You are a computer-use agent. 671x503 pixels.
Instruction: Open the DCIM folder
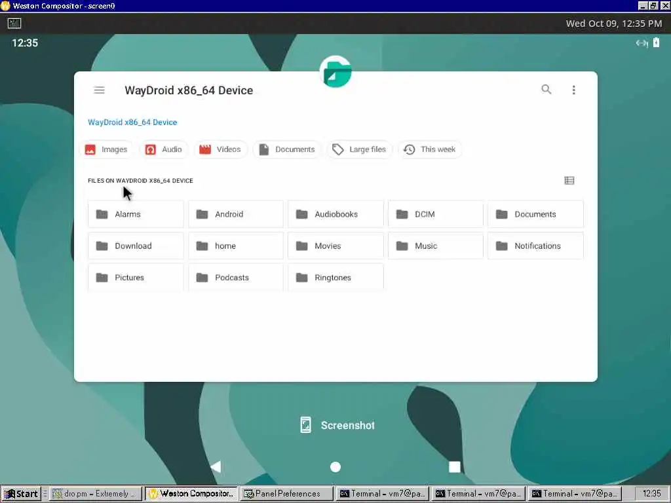[x=436, y=214]
